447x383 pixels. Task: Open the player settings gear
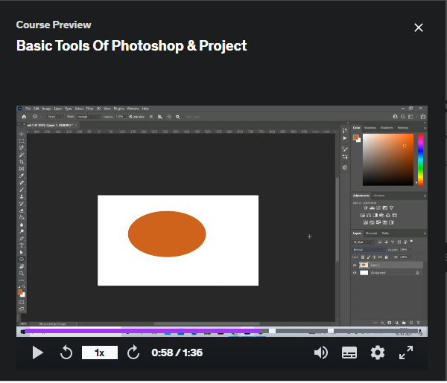(378, 353)
